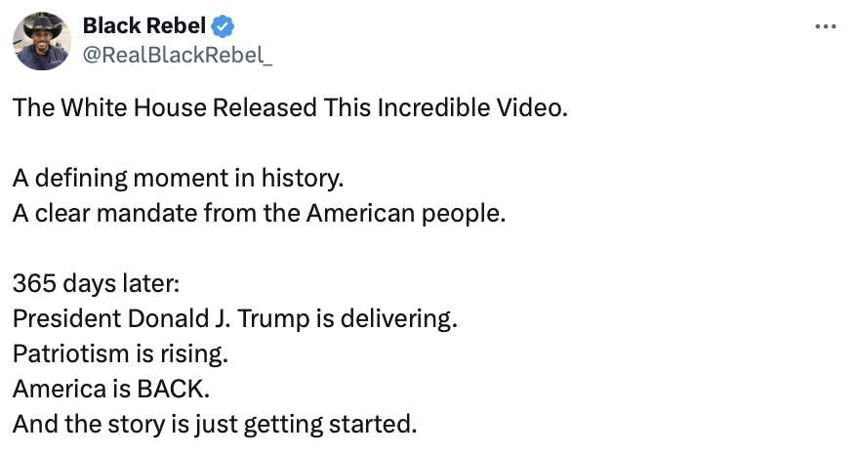Image resolution: width=857 pixels, height=455 pixels.
Task: Click the final line "story is just getting started"
Action: (x=215, y=424)
